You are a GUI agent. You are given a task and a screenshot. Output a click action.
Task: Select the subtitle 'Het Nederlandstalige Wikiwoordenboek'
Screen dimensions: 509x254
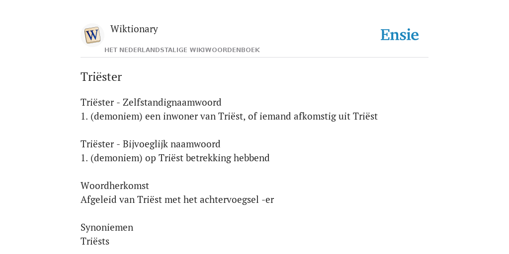(x=182, y=50)
